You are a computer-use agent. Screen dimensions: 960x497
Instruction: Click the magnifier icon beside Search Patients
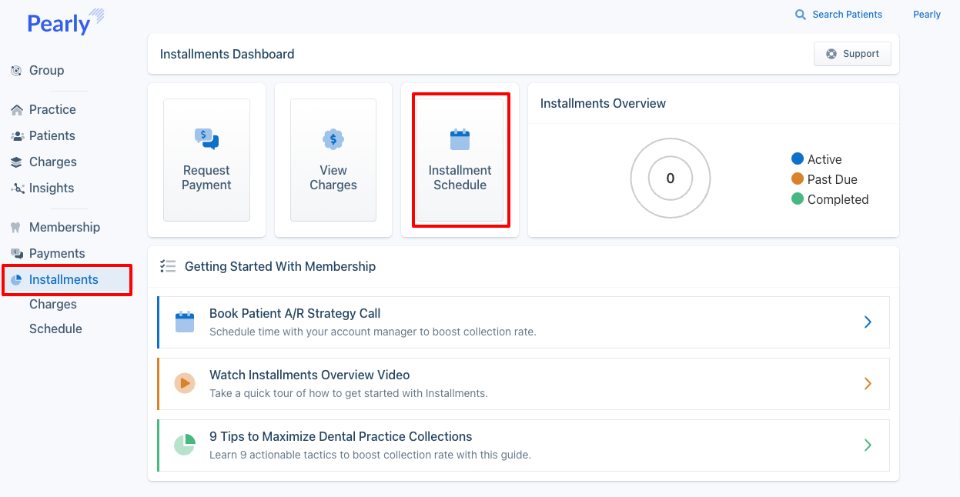point(801,15)
